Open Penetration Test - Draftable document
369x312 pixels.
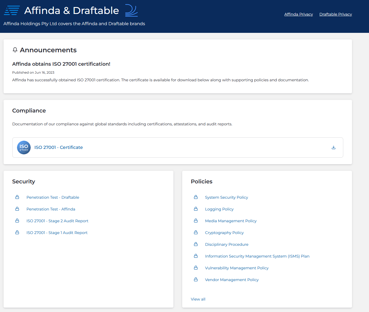point(53,197)
